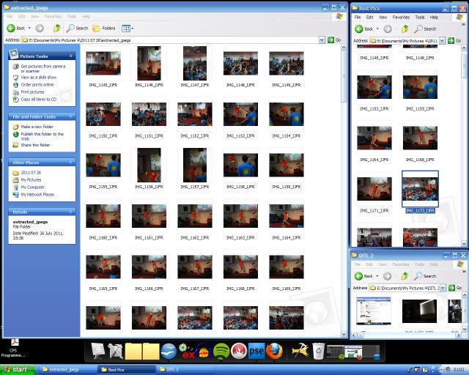Click DITL 2 horizontal scrollbar right arrow

[459, 335]
